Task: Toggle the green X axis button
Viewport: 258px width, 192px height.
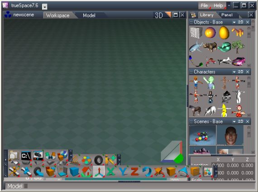Action: (x=110, y=172)
